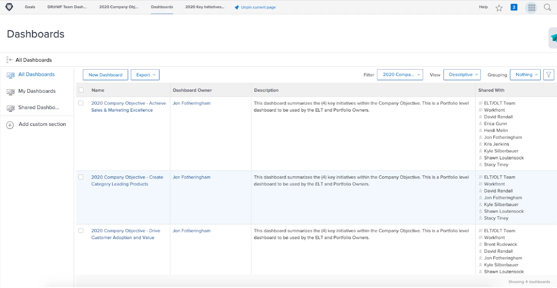Select Shared Dashbo... in the sidebar
Image resolution: width=557 pixels, height=288 pixels.
39,108
